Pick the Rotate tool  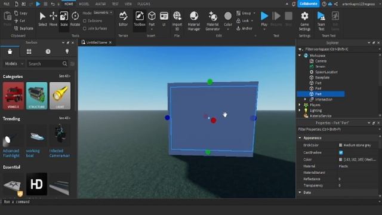coord(75,19)
